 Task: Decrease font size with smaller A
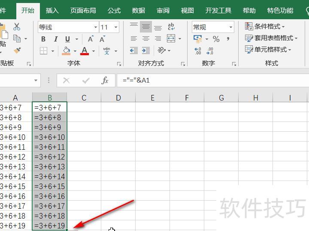[x=102, y=39]
